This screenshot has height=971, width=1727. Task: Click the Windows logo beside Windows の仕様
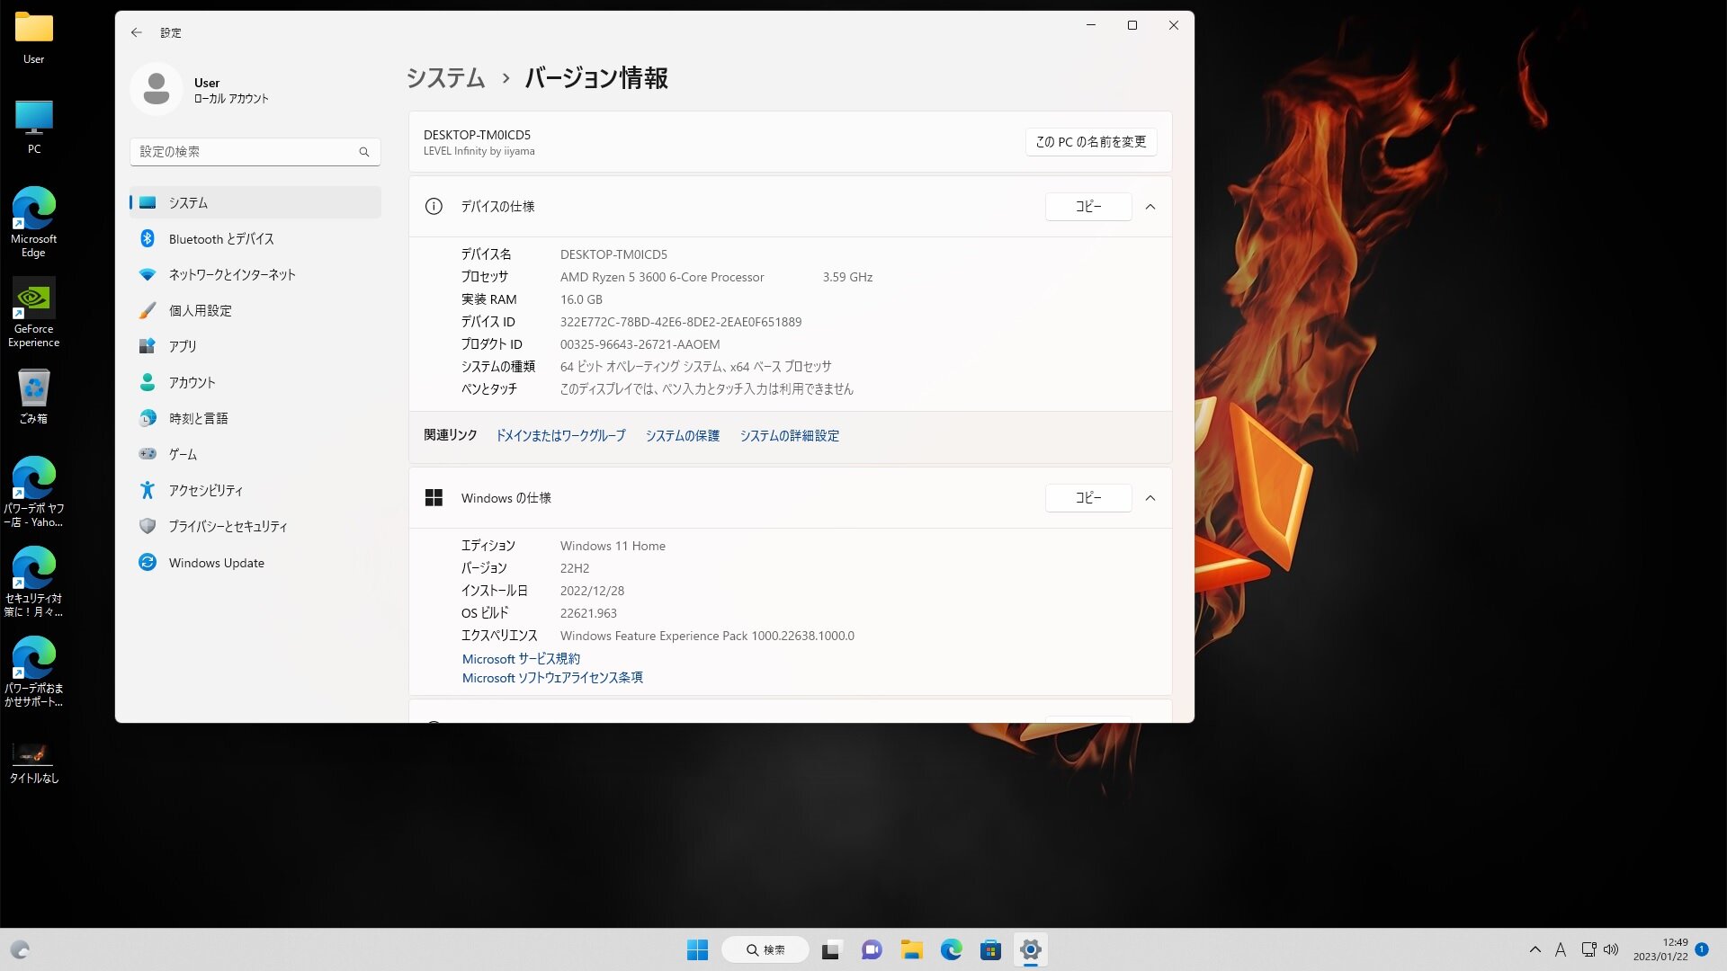(x=434, y=498)
